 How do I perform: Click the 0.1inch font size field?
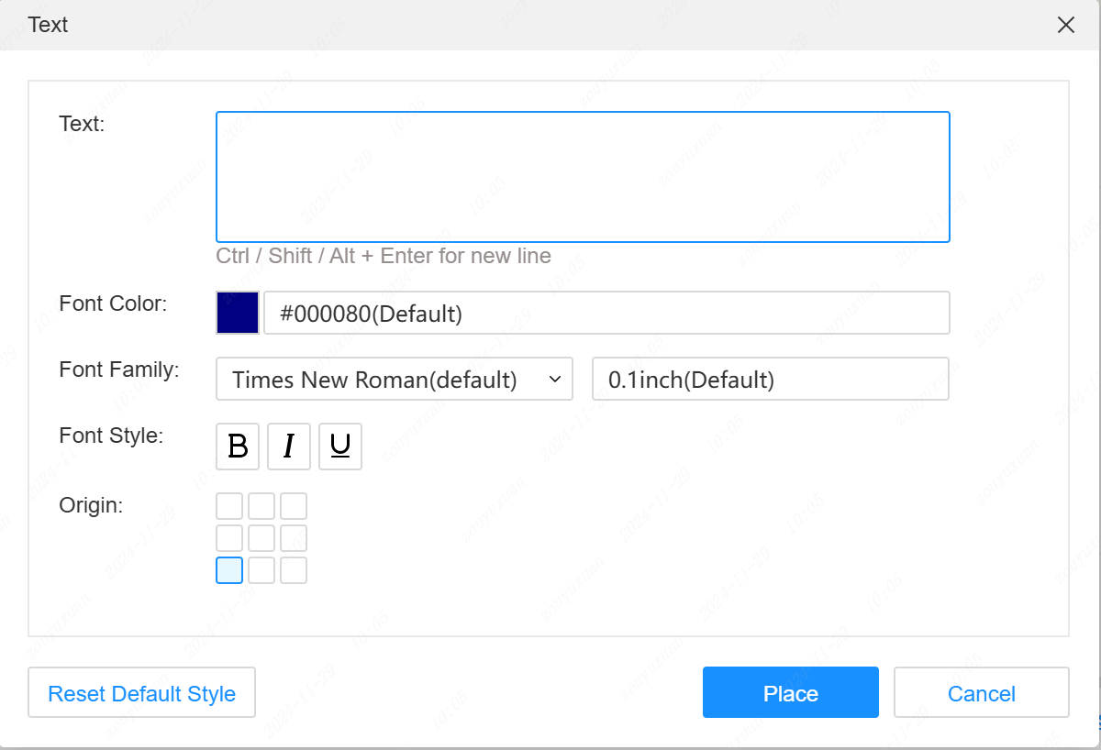tap(770, 380)
